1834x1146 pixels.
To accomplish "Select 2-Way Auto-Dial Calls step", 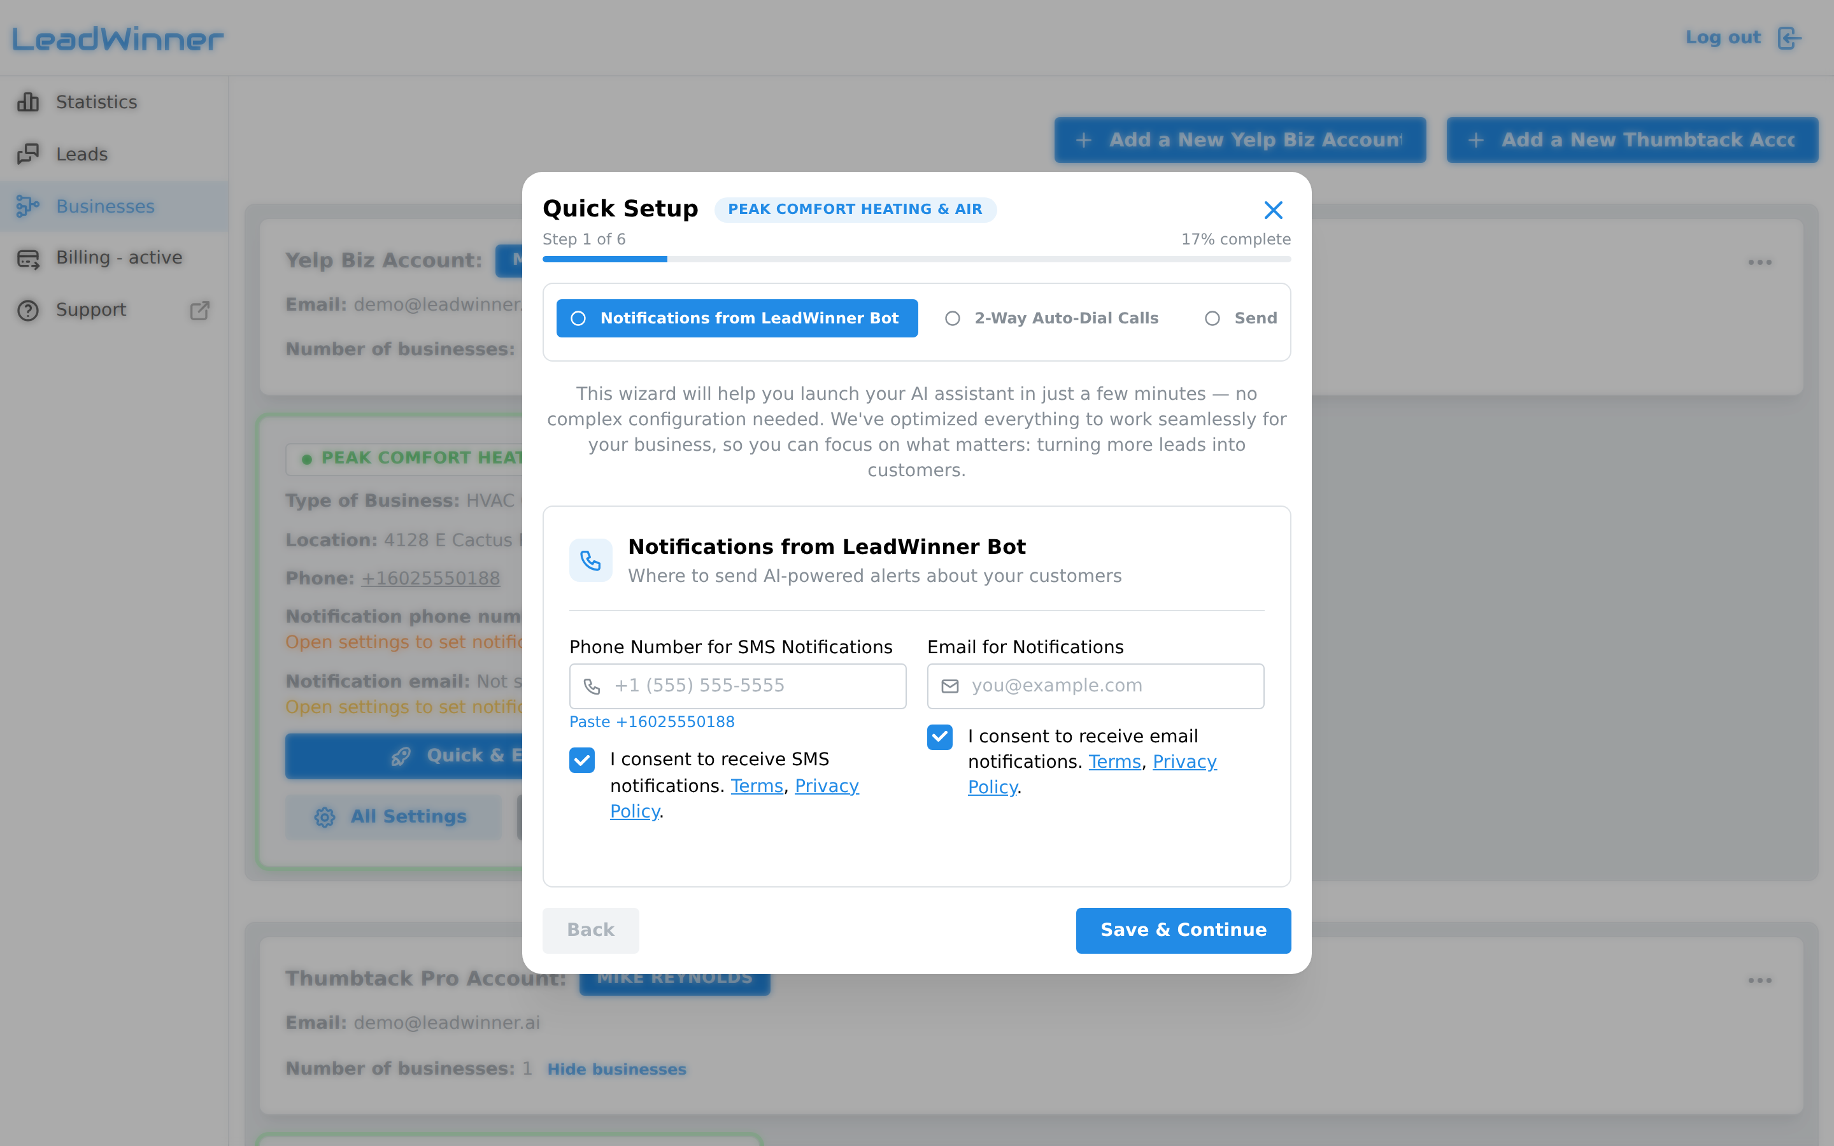I will tap(1051, 318).
